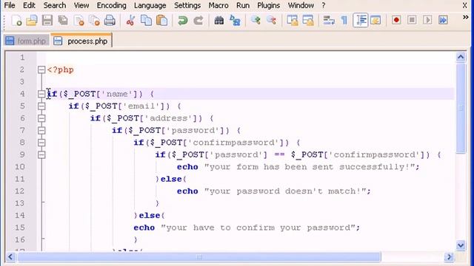Click the vertical scrollbar down arrow
This screenshot has height=266, width=474.
click(x=461, y=245)
